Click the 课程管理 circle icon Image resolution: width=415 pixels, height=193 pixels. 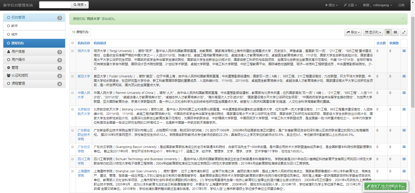point(9,84)
